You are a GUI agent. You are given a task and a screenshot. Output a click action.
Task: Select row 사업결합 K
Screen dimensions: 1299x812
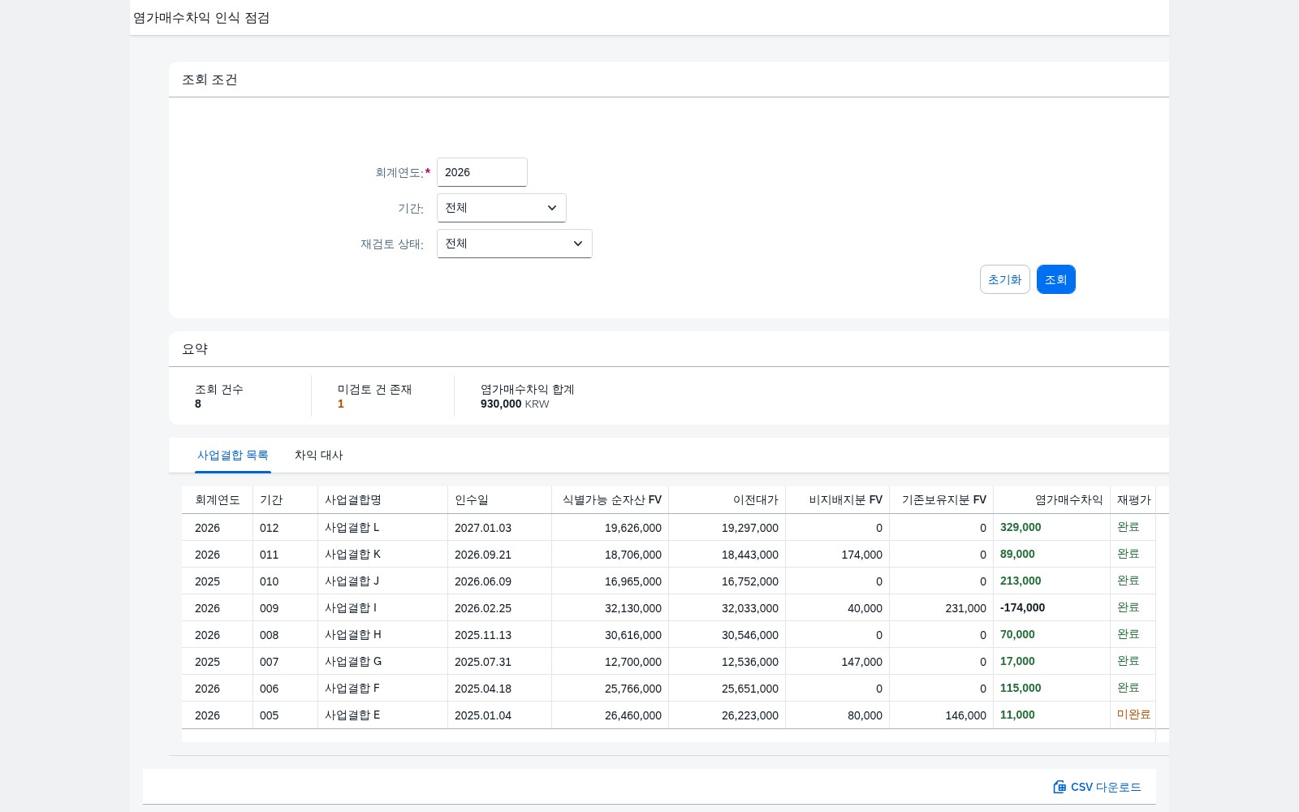(669, 555)
